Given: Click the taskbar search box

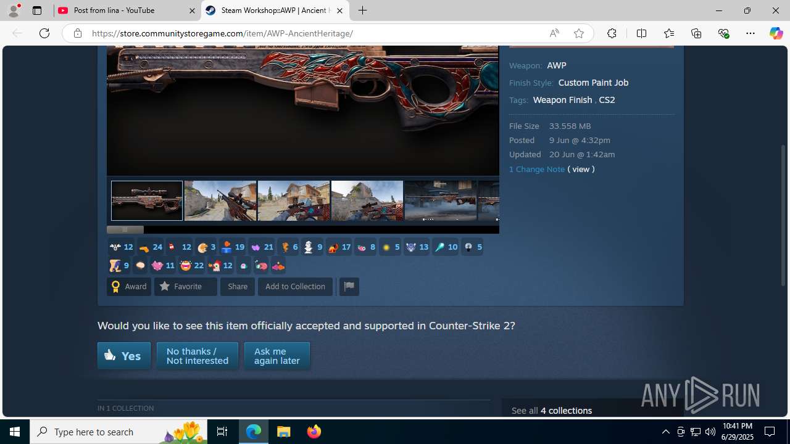Looking at the screenshot, I should click(118, 432).
